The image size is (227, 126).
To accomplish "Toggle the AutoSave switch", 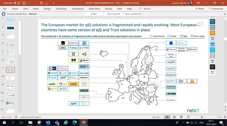I will coord(17,3).
